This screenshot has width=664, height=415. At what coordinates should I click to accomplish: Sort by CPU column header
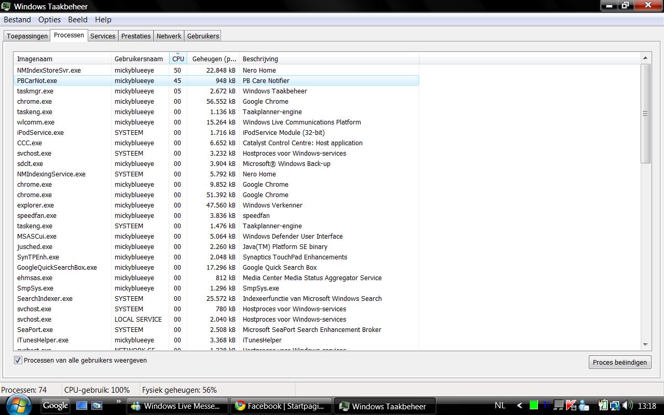point(178,59)
